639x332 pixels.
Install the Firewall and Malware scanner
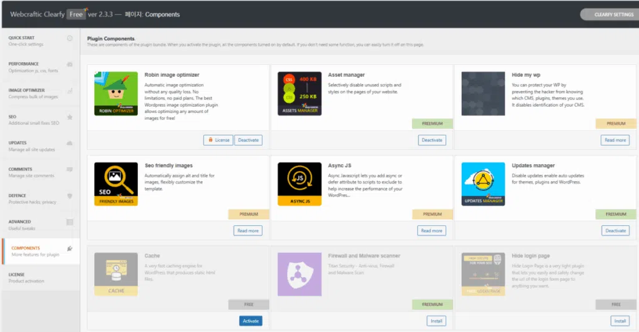click(436, 321)
